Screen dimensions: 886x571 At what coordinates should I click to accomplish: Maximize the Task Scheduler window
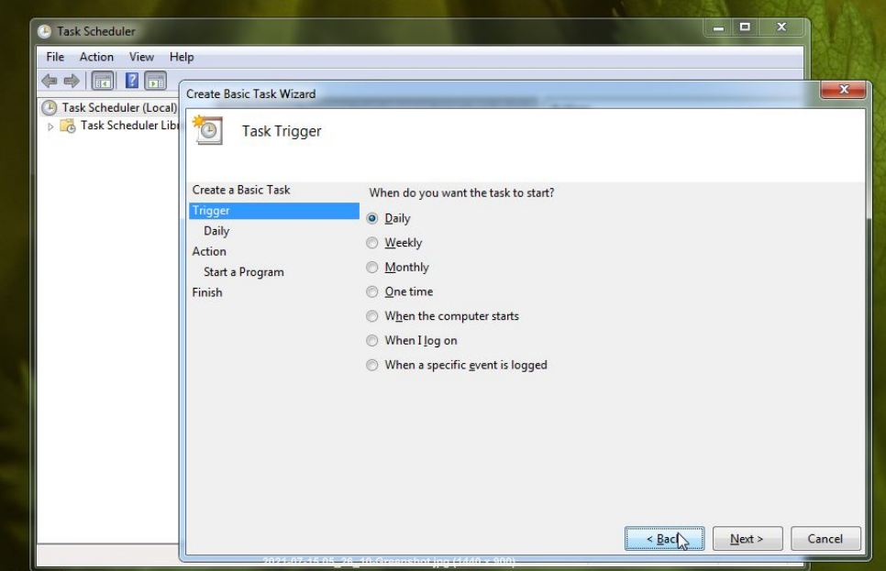click(x=746, y=27)
